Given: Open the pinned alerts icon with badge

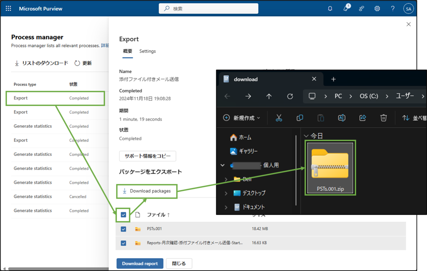Looking at the screenshot, I should (346, 8).
